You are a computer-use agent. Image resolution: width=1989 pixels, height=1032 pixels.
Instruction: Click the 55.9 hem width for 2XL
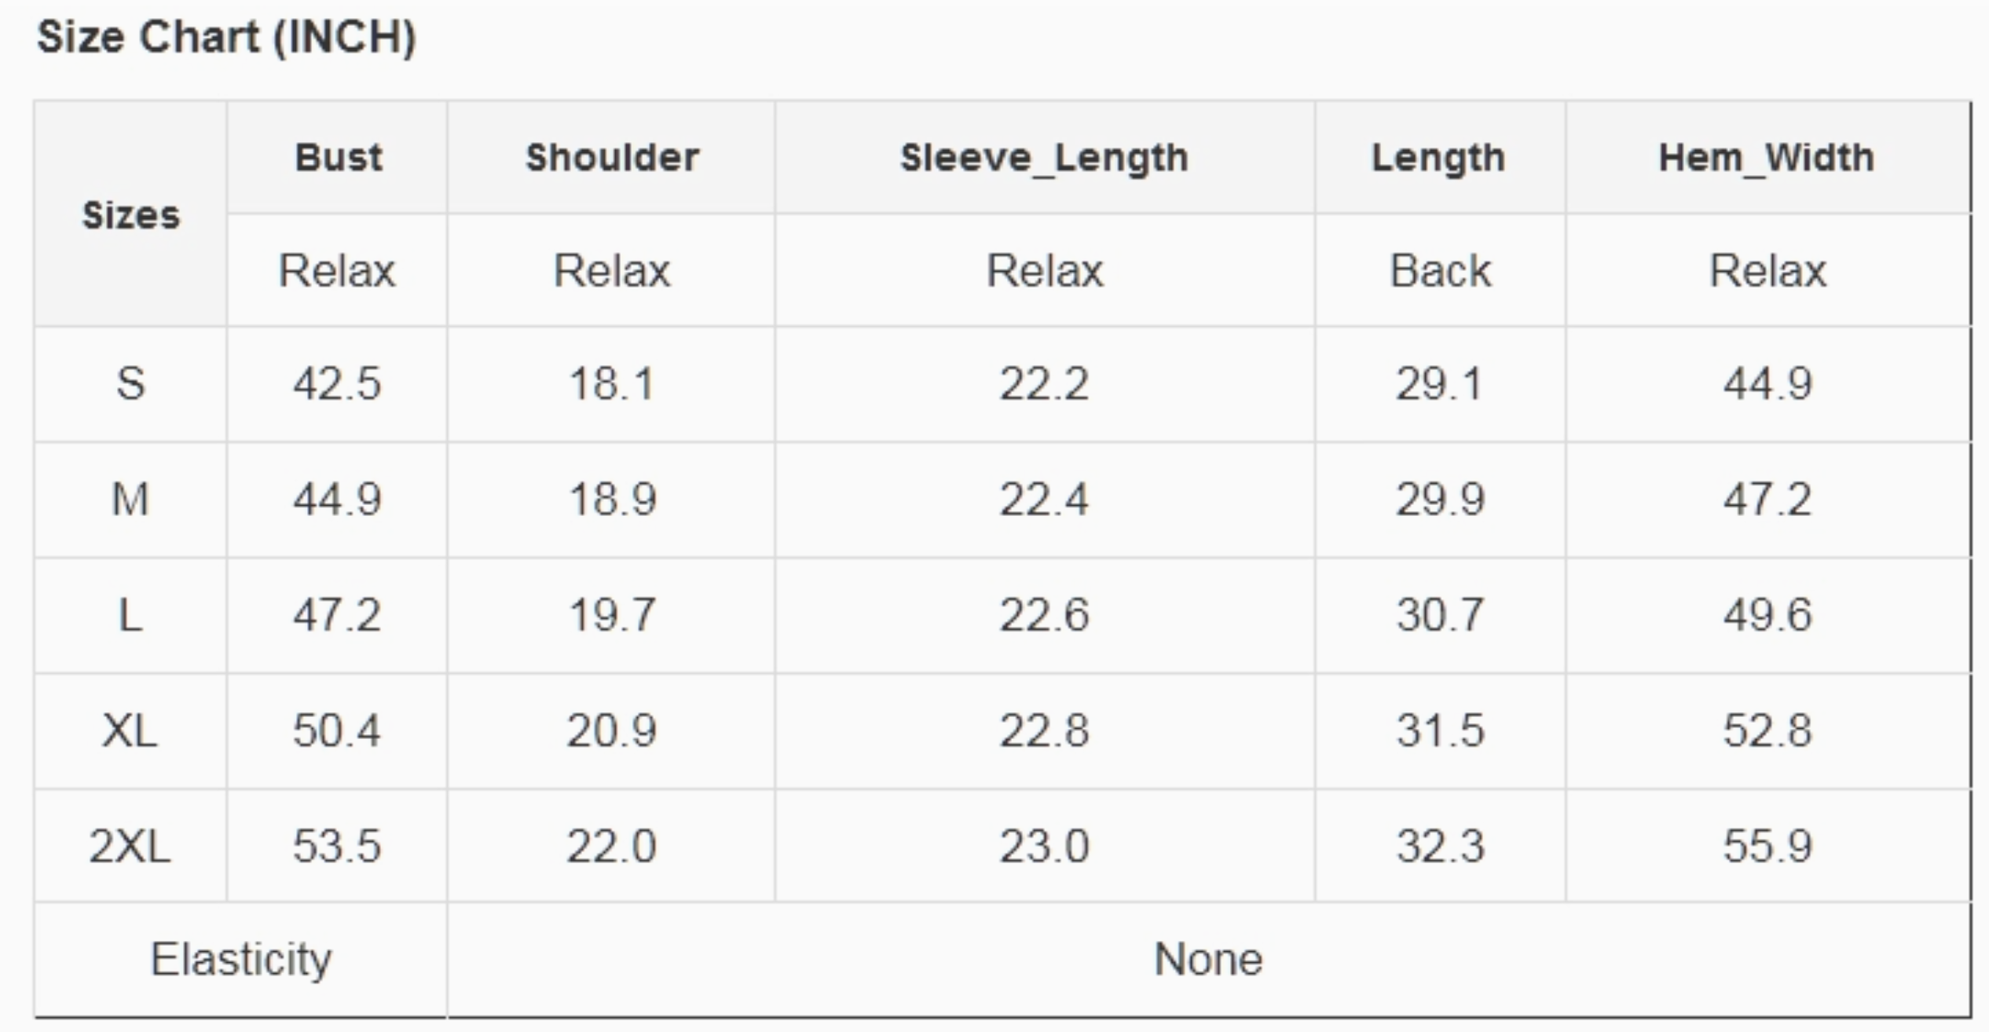pos(1767,847)
